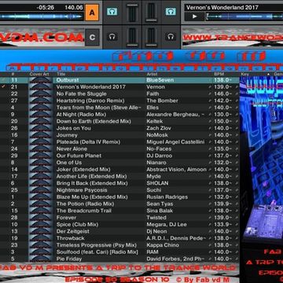Toggle Deck B lit headphone cue button

pos(171,11)
